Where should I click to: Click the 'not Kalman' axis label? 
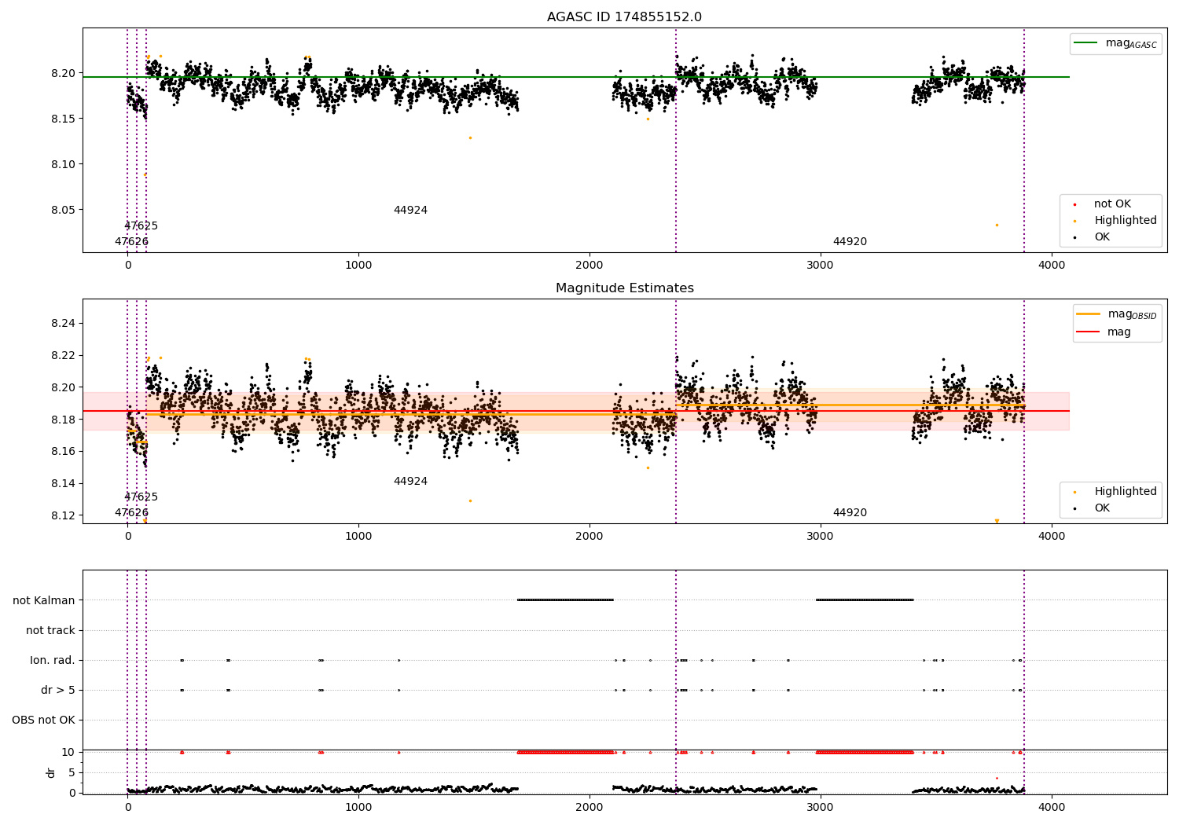coord(44,601)
